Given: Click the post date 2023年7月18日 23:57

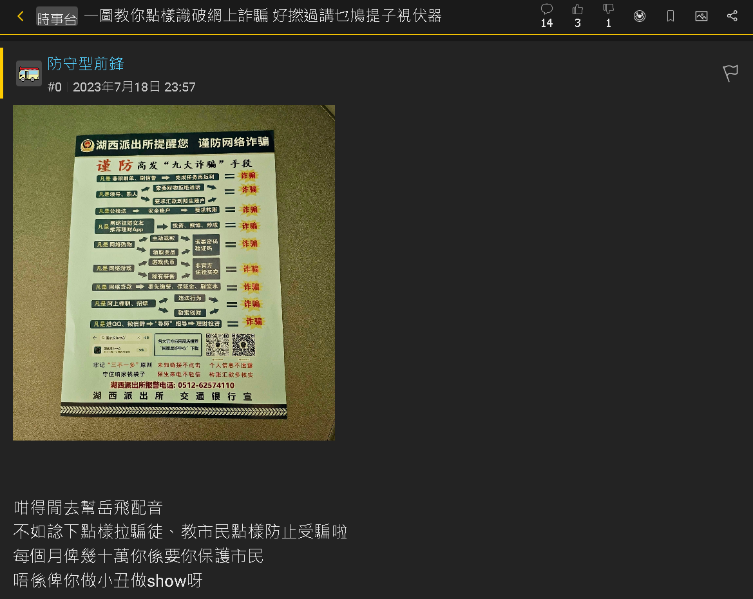Looking at the screenshot, I should coord(134,87).
